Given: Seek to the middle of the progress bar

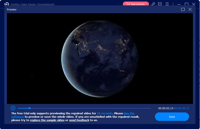Looking at the screenshot, I should pyautogui.click(x=84, y=108).
